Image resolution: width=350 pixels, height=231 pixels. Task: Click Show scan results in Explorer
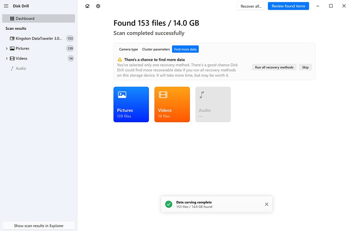pos(38,226)
